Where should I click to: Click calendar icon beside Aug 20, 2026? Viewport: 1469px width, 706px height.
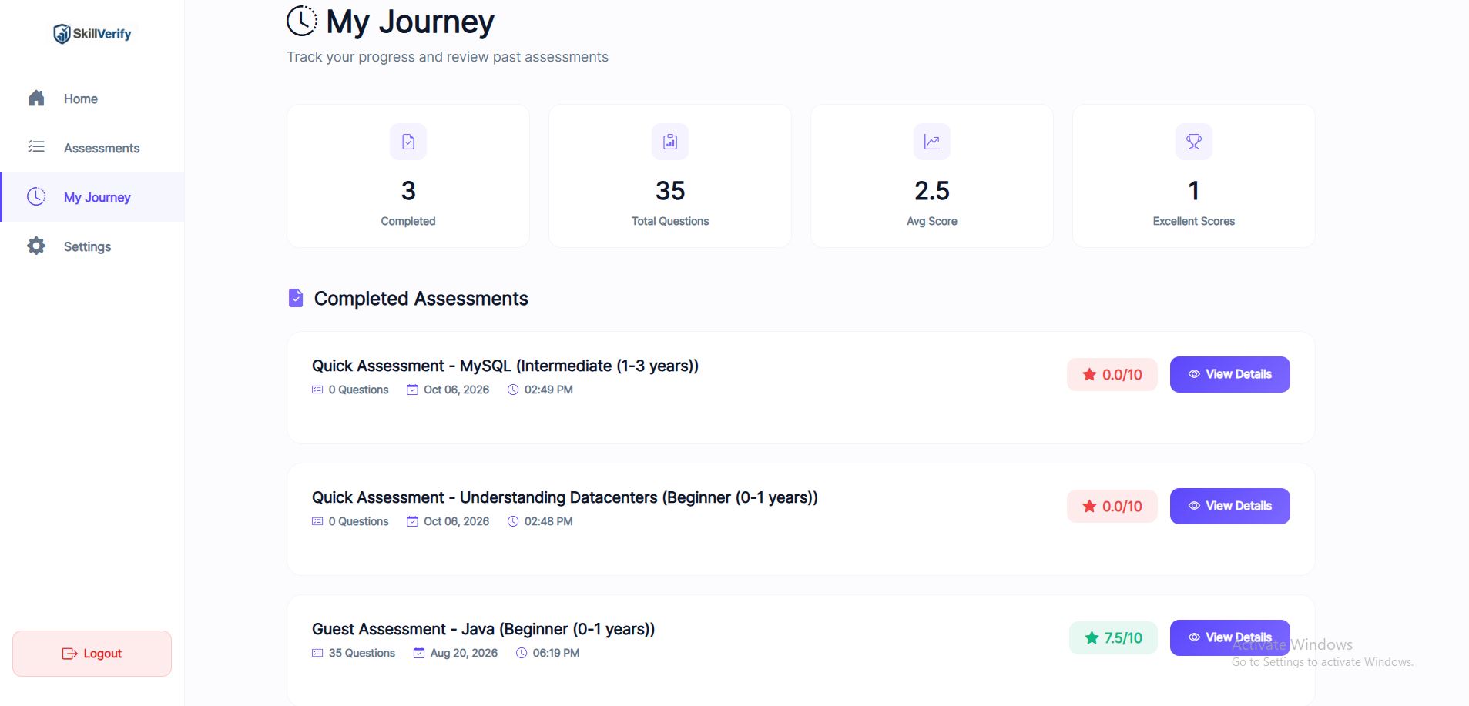point(419,653)
